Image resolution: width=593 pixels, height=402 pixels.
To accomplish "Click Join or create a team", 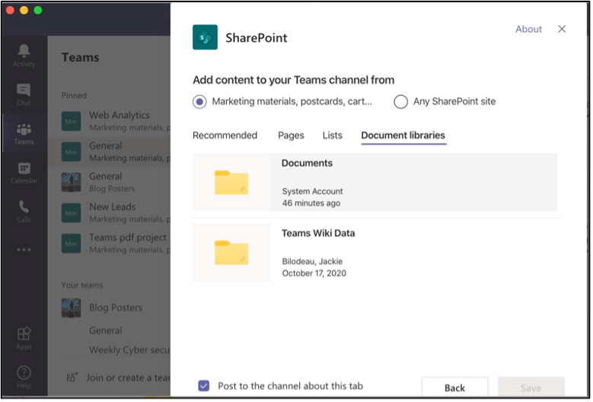I will tap(128, 378).
